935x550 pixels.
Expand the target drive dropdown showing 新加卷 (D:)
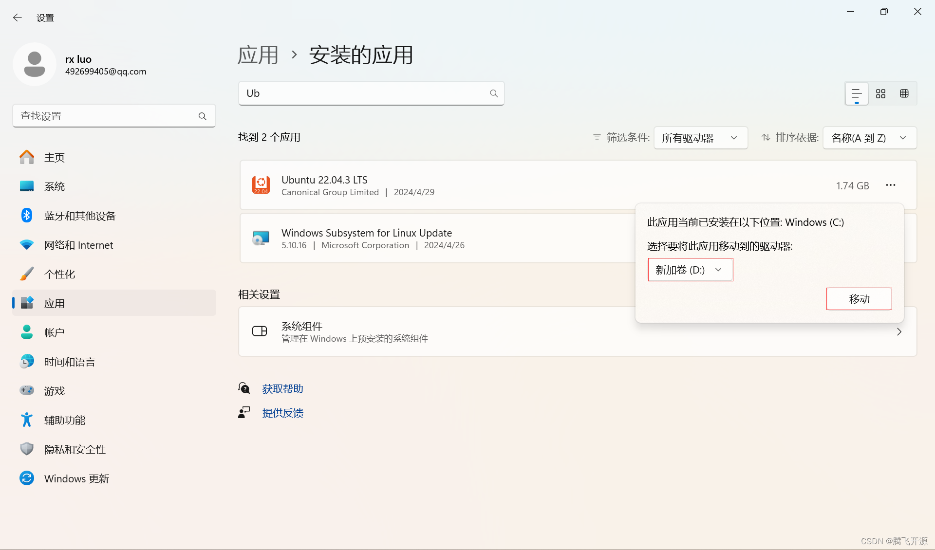click(x=690, y=270)
